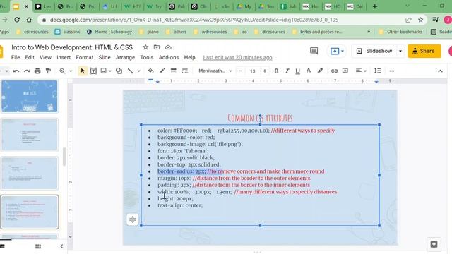This screenshot has width=452, height=254.
Task: Bookmark this page with the star
Action: point(421,20)
